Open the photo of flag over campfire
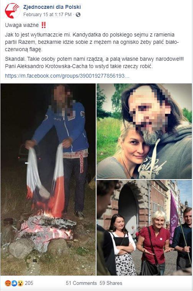 [48, 180]
